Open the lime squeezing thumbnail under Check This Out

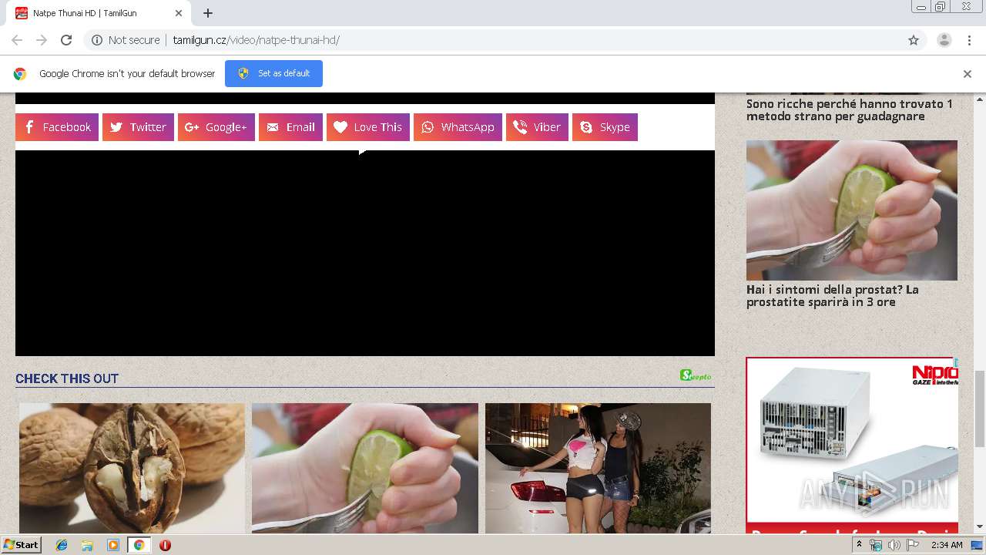coord(365,468)
